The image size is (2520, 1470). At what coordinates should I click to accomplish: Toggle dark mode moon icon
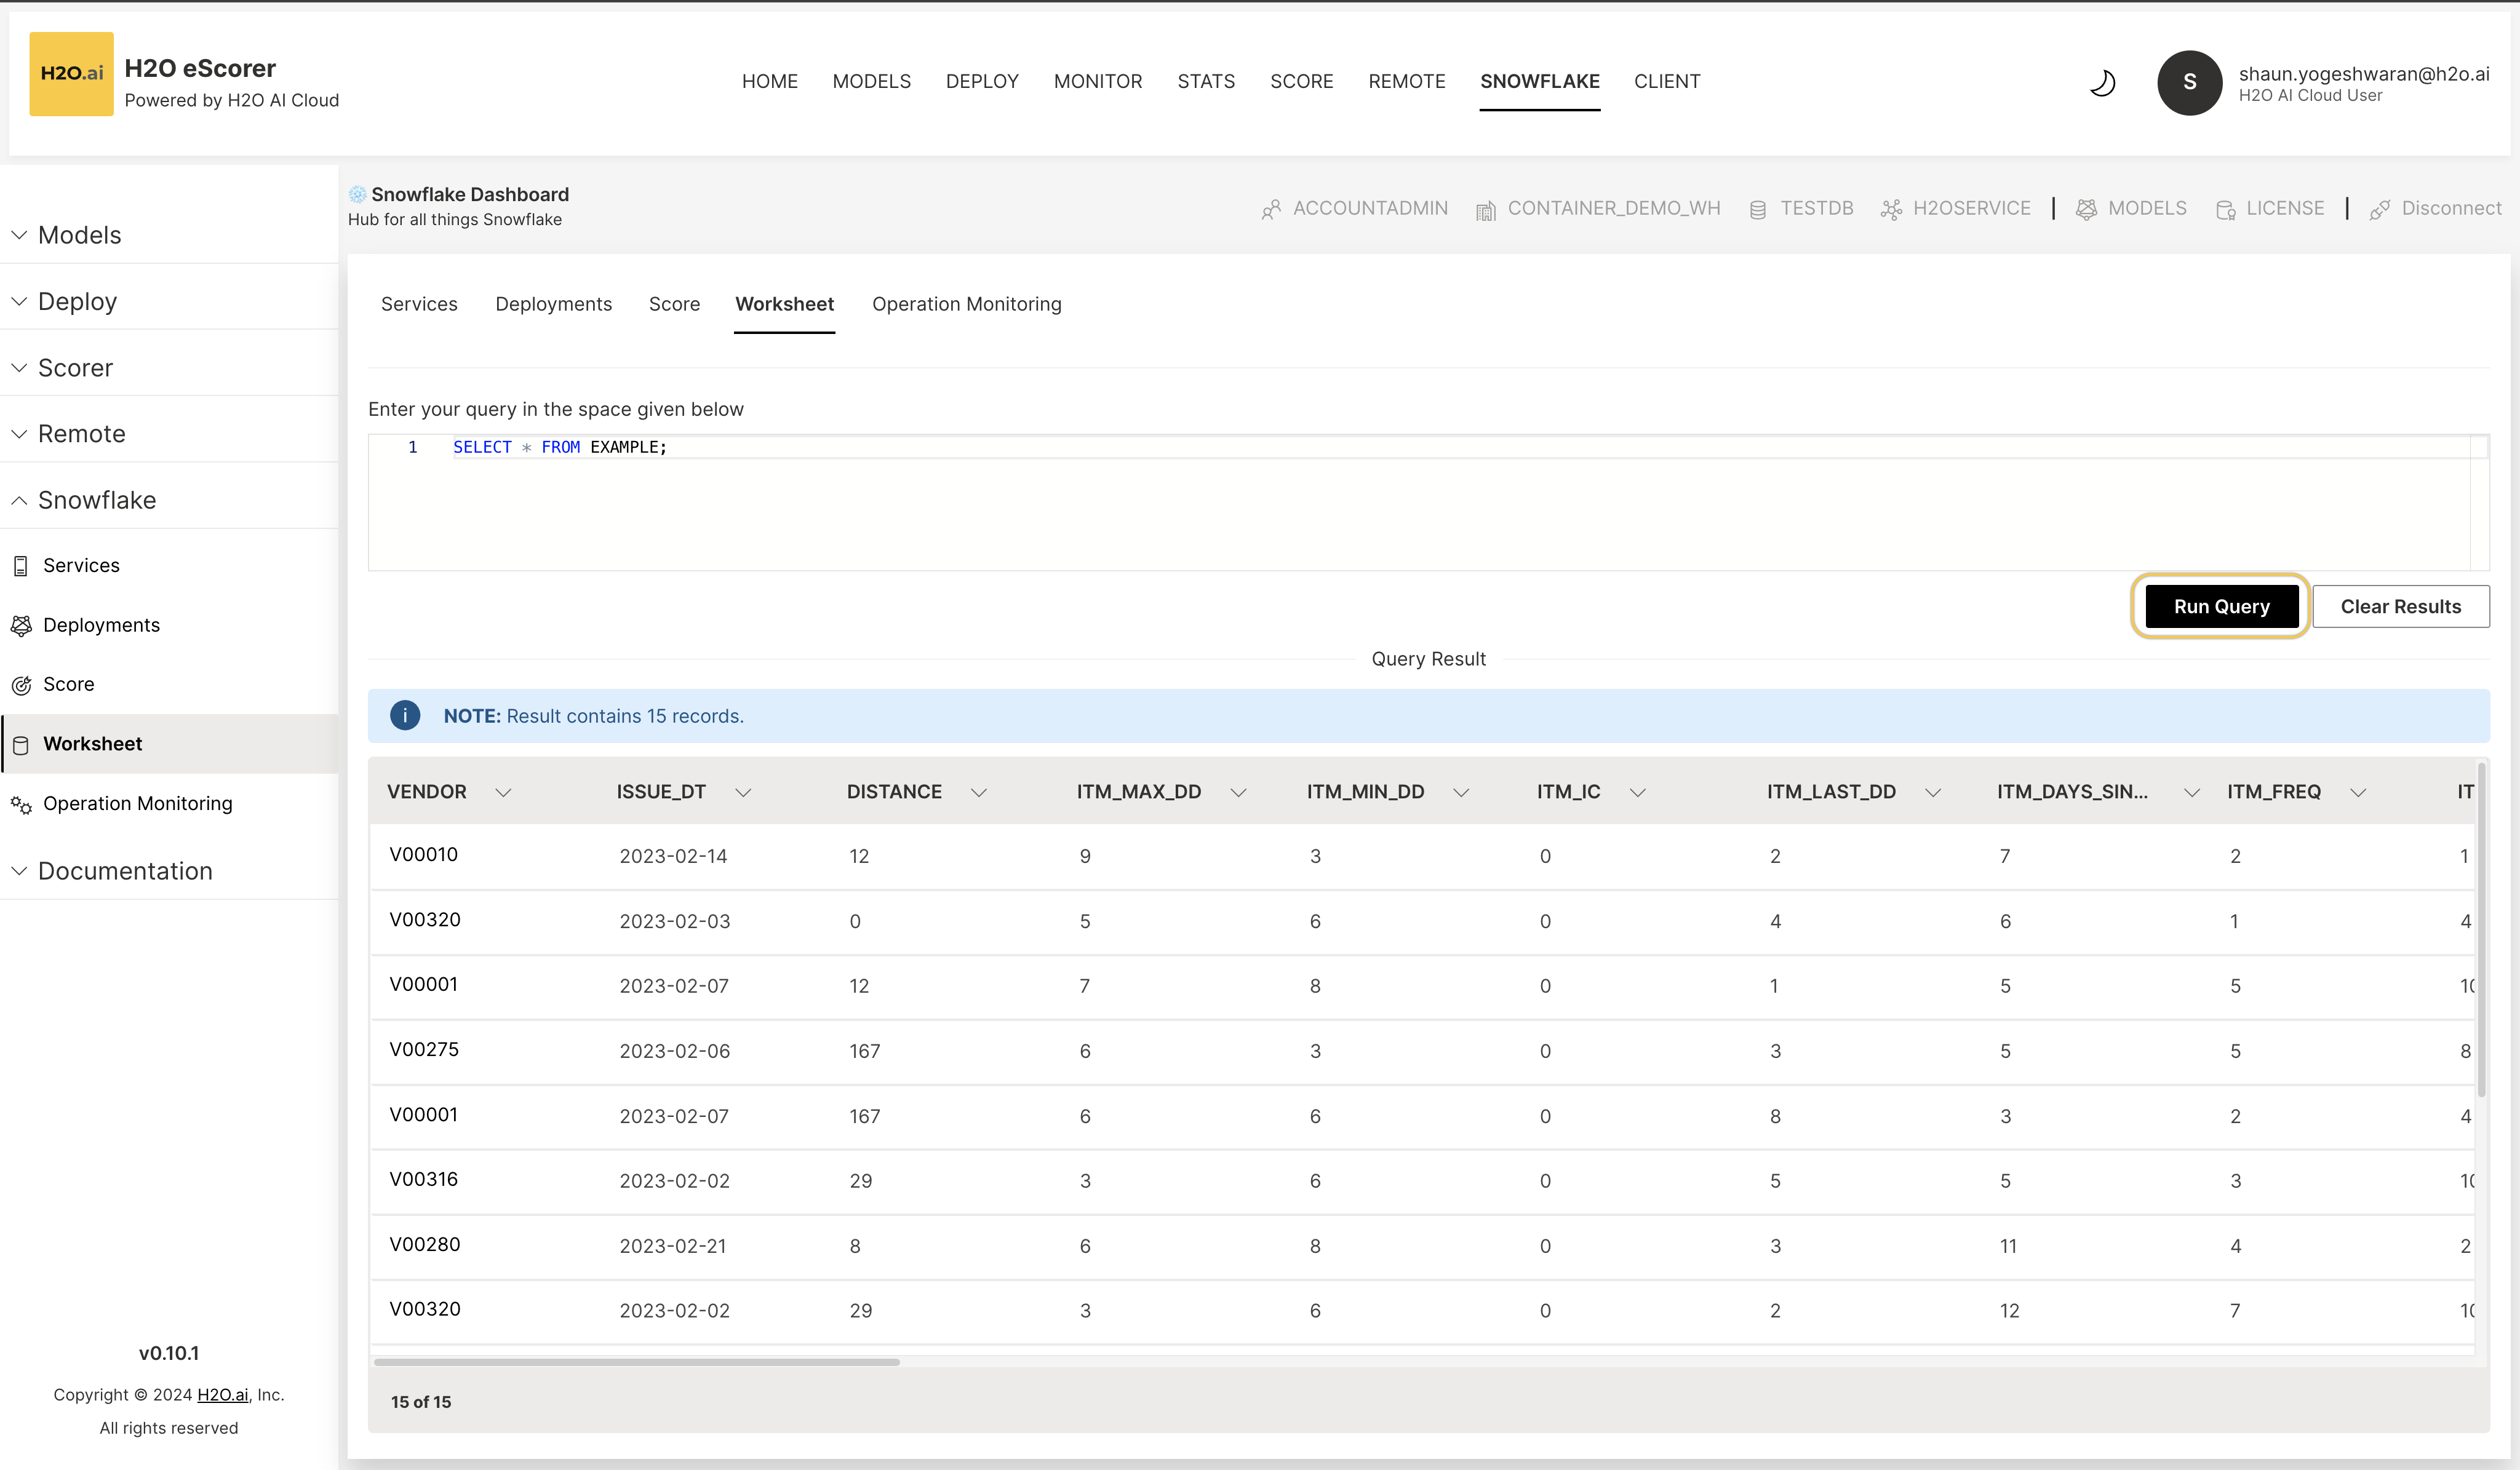tap(2102, 83)
